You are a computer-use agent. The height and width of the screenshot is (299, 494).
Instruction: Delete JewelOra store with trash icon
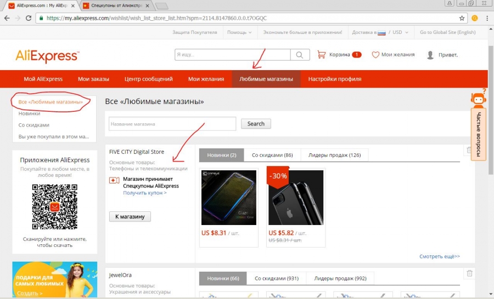469,273
